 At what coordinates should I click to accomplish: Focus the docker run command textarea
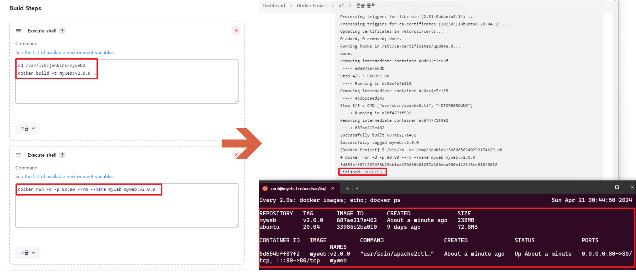pos(127,205)
